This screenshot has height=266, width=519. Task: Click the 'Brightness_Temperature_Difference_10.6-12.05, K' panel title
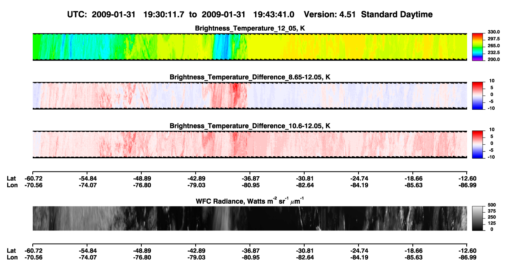(250, 126)
